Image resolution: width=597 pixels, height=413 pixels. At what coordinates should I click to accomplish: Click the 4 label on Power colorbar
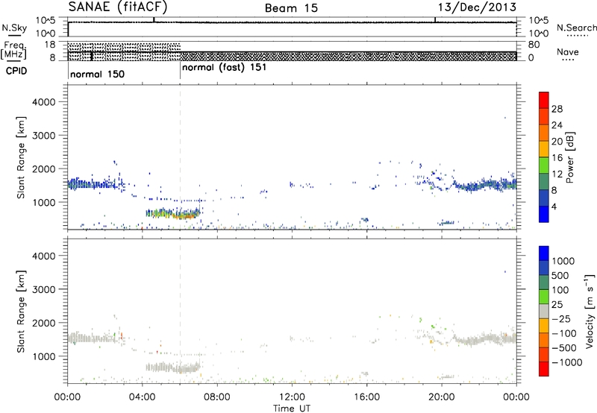(554, 207)
